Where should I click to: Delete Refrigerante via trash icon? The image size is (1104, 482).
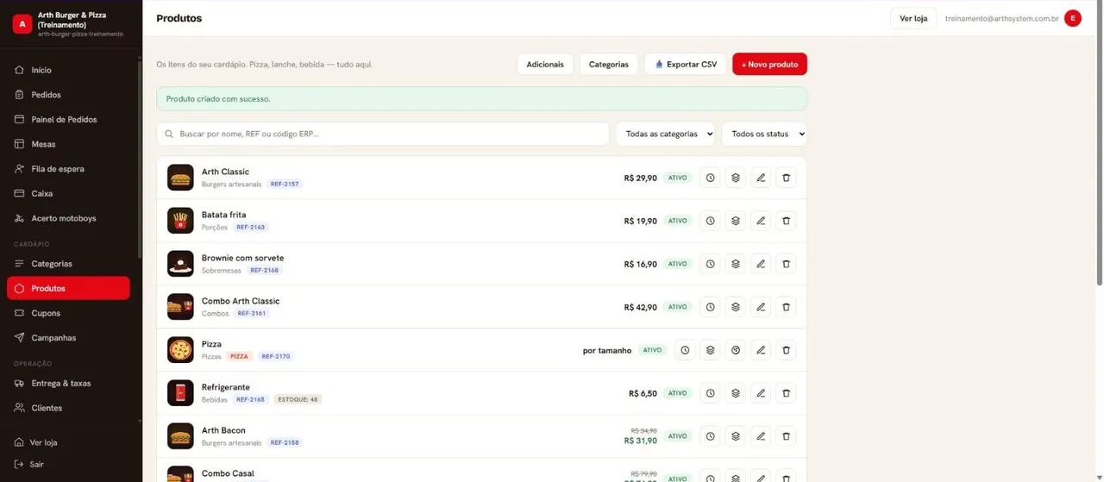(786, 393)
